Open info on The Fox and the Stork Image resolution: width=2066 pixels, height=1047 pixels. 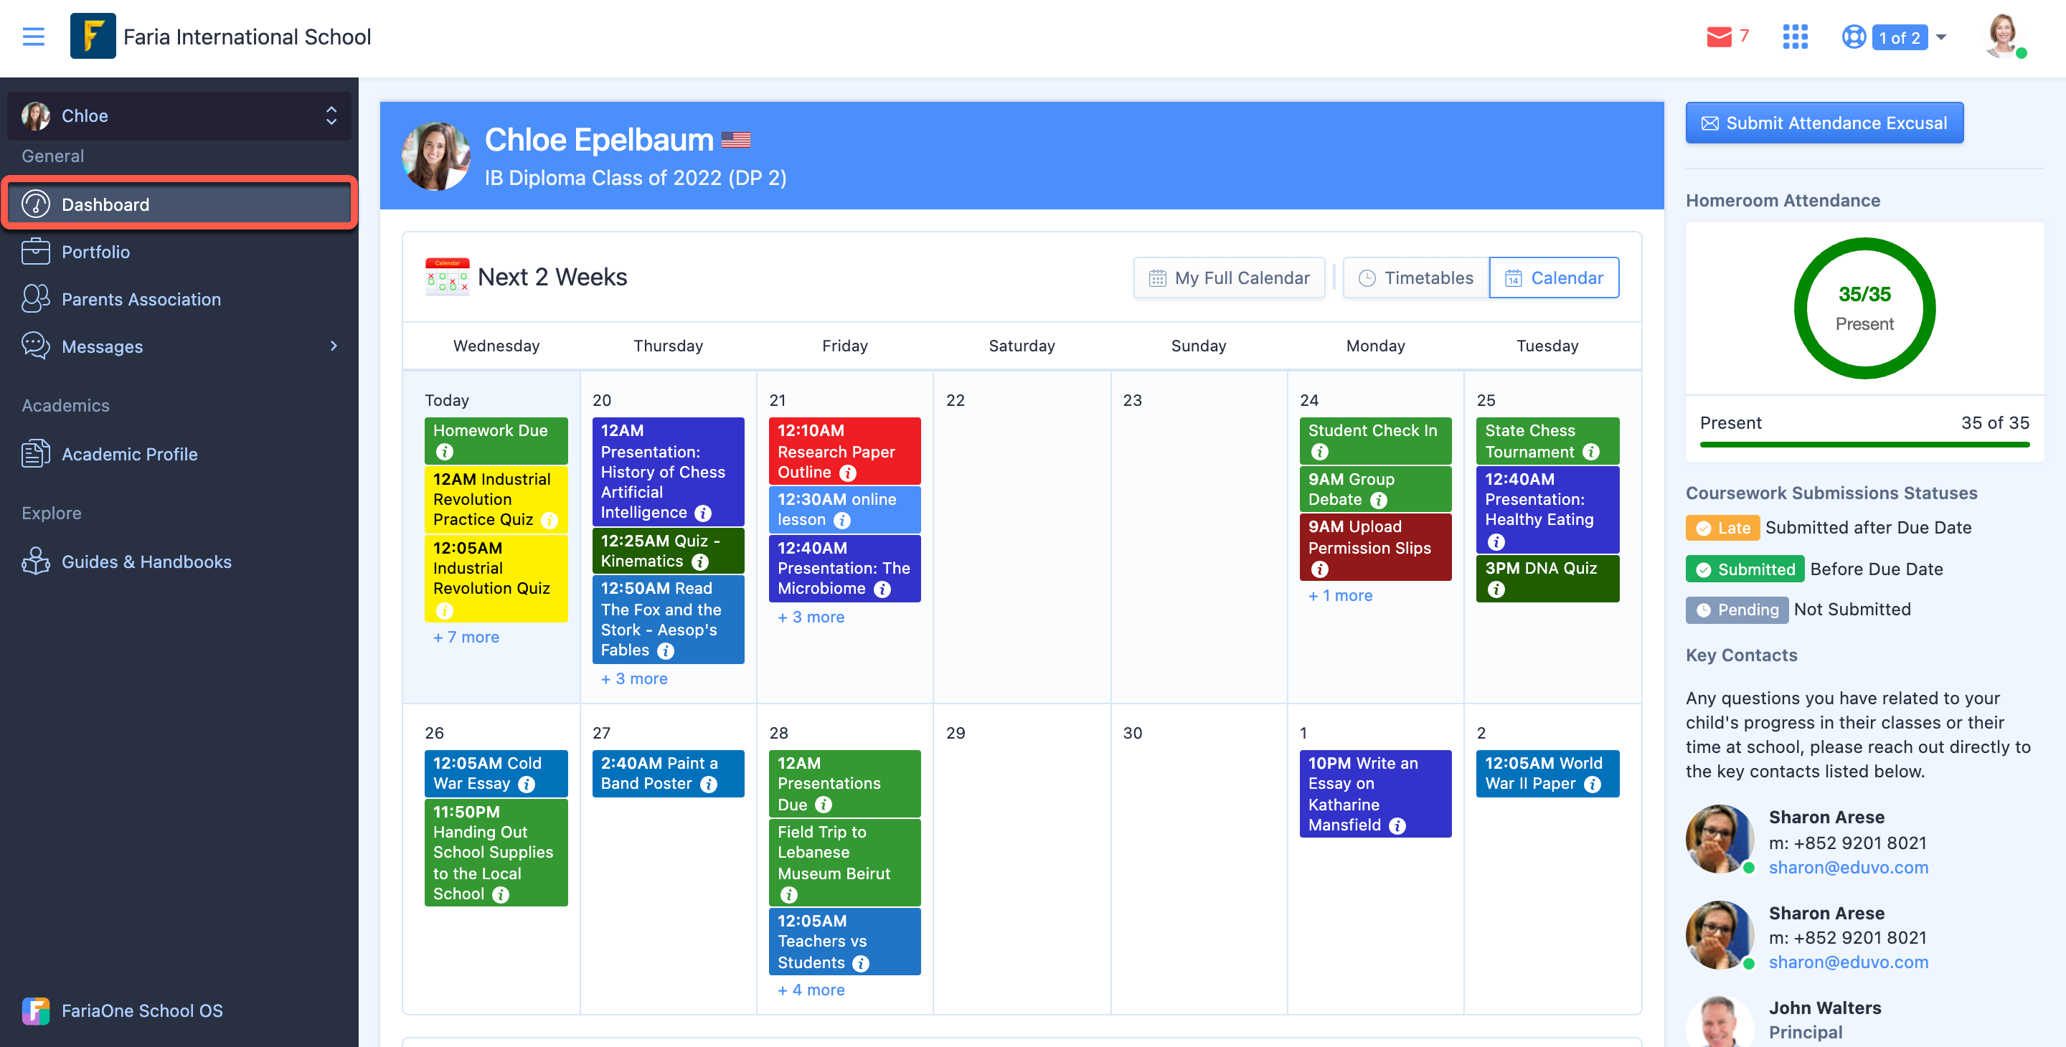[x=665, y=651]
